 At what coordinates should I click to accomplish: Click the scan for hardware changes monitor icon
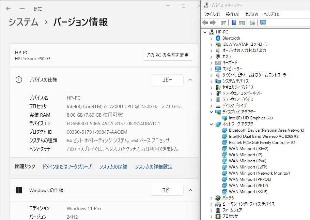(263, 23)
